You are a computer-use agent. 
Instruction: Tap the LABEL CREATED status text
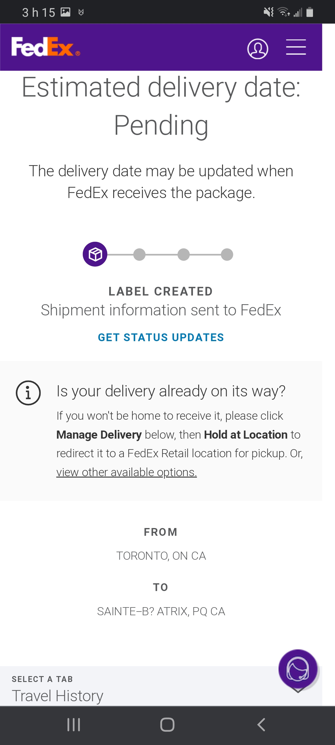click(x=161, y=291)
